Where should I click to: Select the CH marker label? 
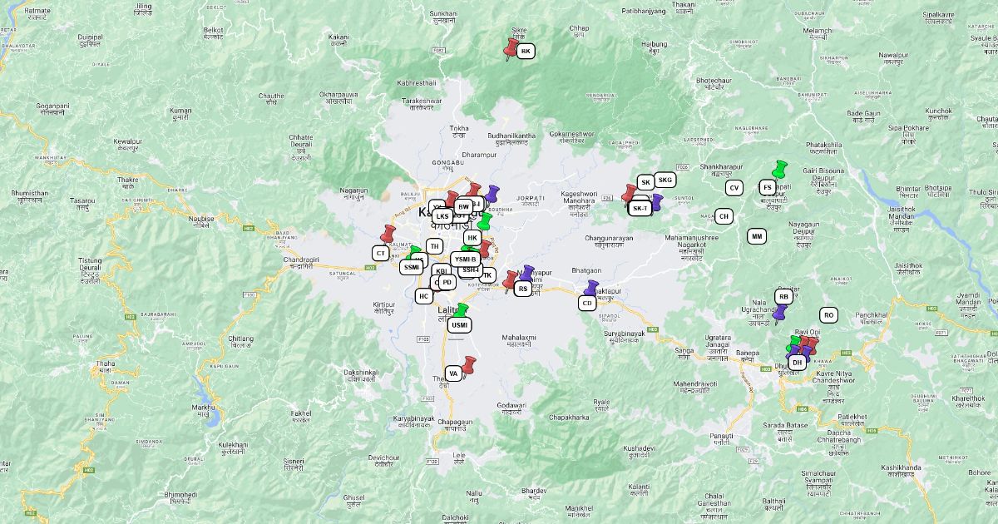[x=724, y=216]
